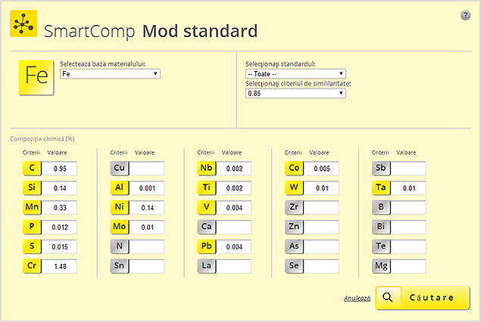The height and width of the screenshot is (322, 481).
Task: Click the Mo value field showing 0.01
Action: click(x=147, y=227)
